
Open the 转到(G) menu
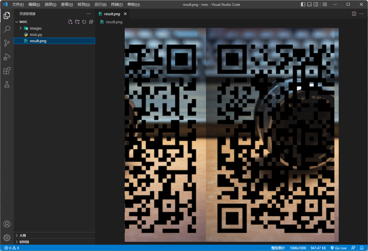(84, 4)
